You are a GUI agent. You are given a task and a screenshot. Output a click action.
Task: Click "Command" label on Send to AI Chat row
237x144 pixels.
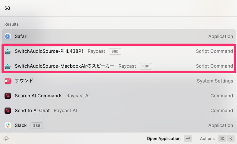[x=222, y=111]
